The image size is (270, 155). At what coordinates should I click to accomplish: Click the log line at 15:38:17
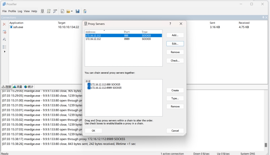point(64,139)
